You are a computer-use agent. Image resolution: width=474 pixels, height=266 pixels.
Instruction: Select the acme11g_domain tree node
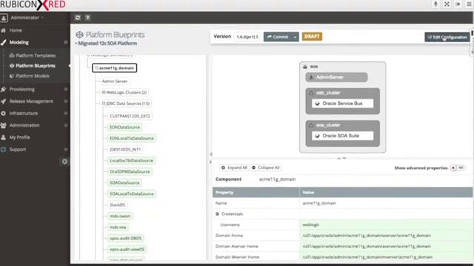pyautogui.click(x=115, y=68)
